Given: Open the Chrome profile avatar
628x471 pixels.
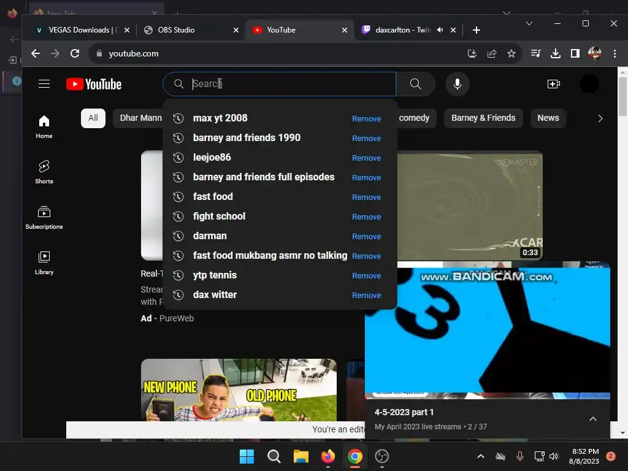Looking at the screenshot, I should 595,53.
